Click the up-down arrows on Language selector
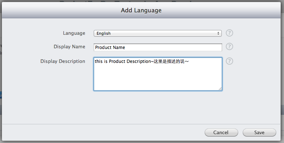 218,33
